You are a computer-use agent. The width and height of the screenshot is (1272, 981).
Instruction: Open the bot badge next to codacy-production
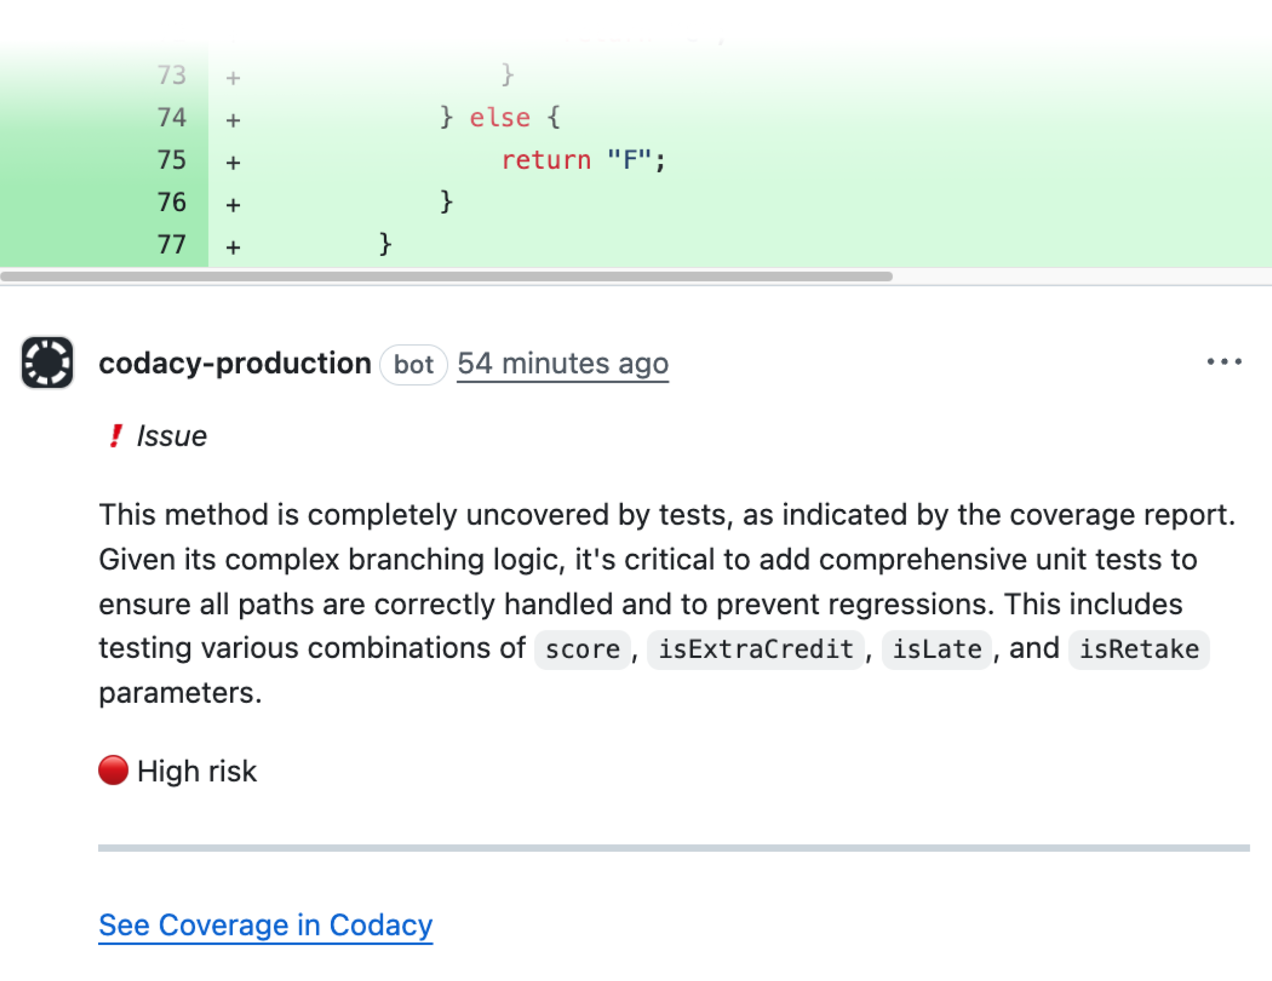(x=413, y=364)
